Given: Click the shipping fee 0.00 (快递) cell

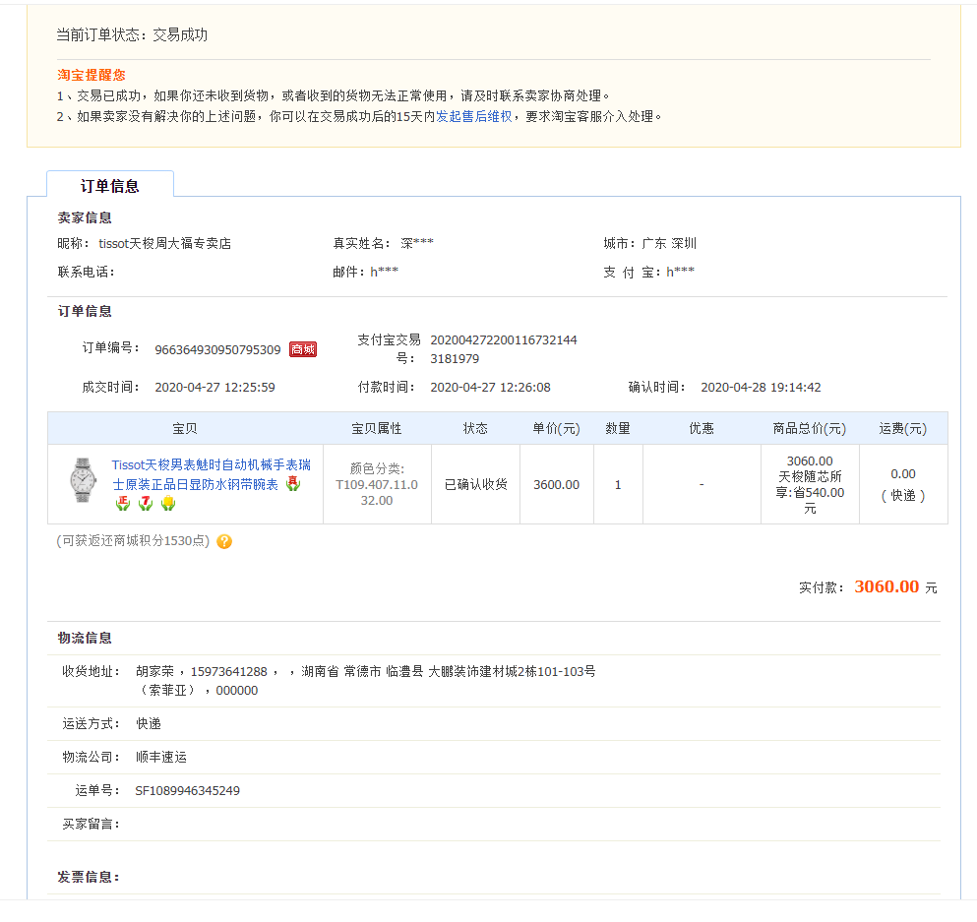Looking at the screenshot, I should (903, 485).
